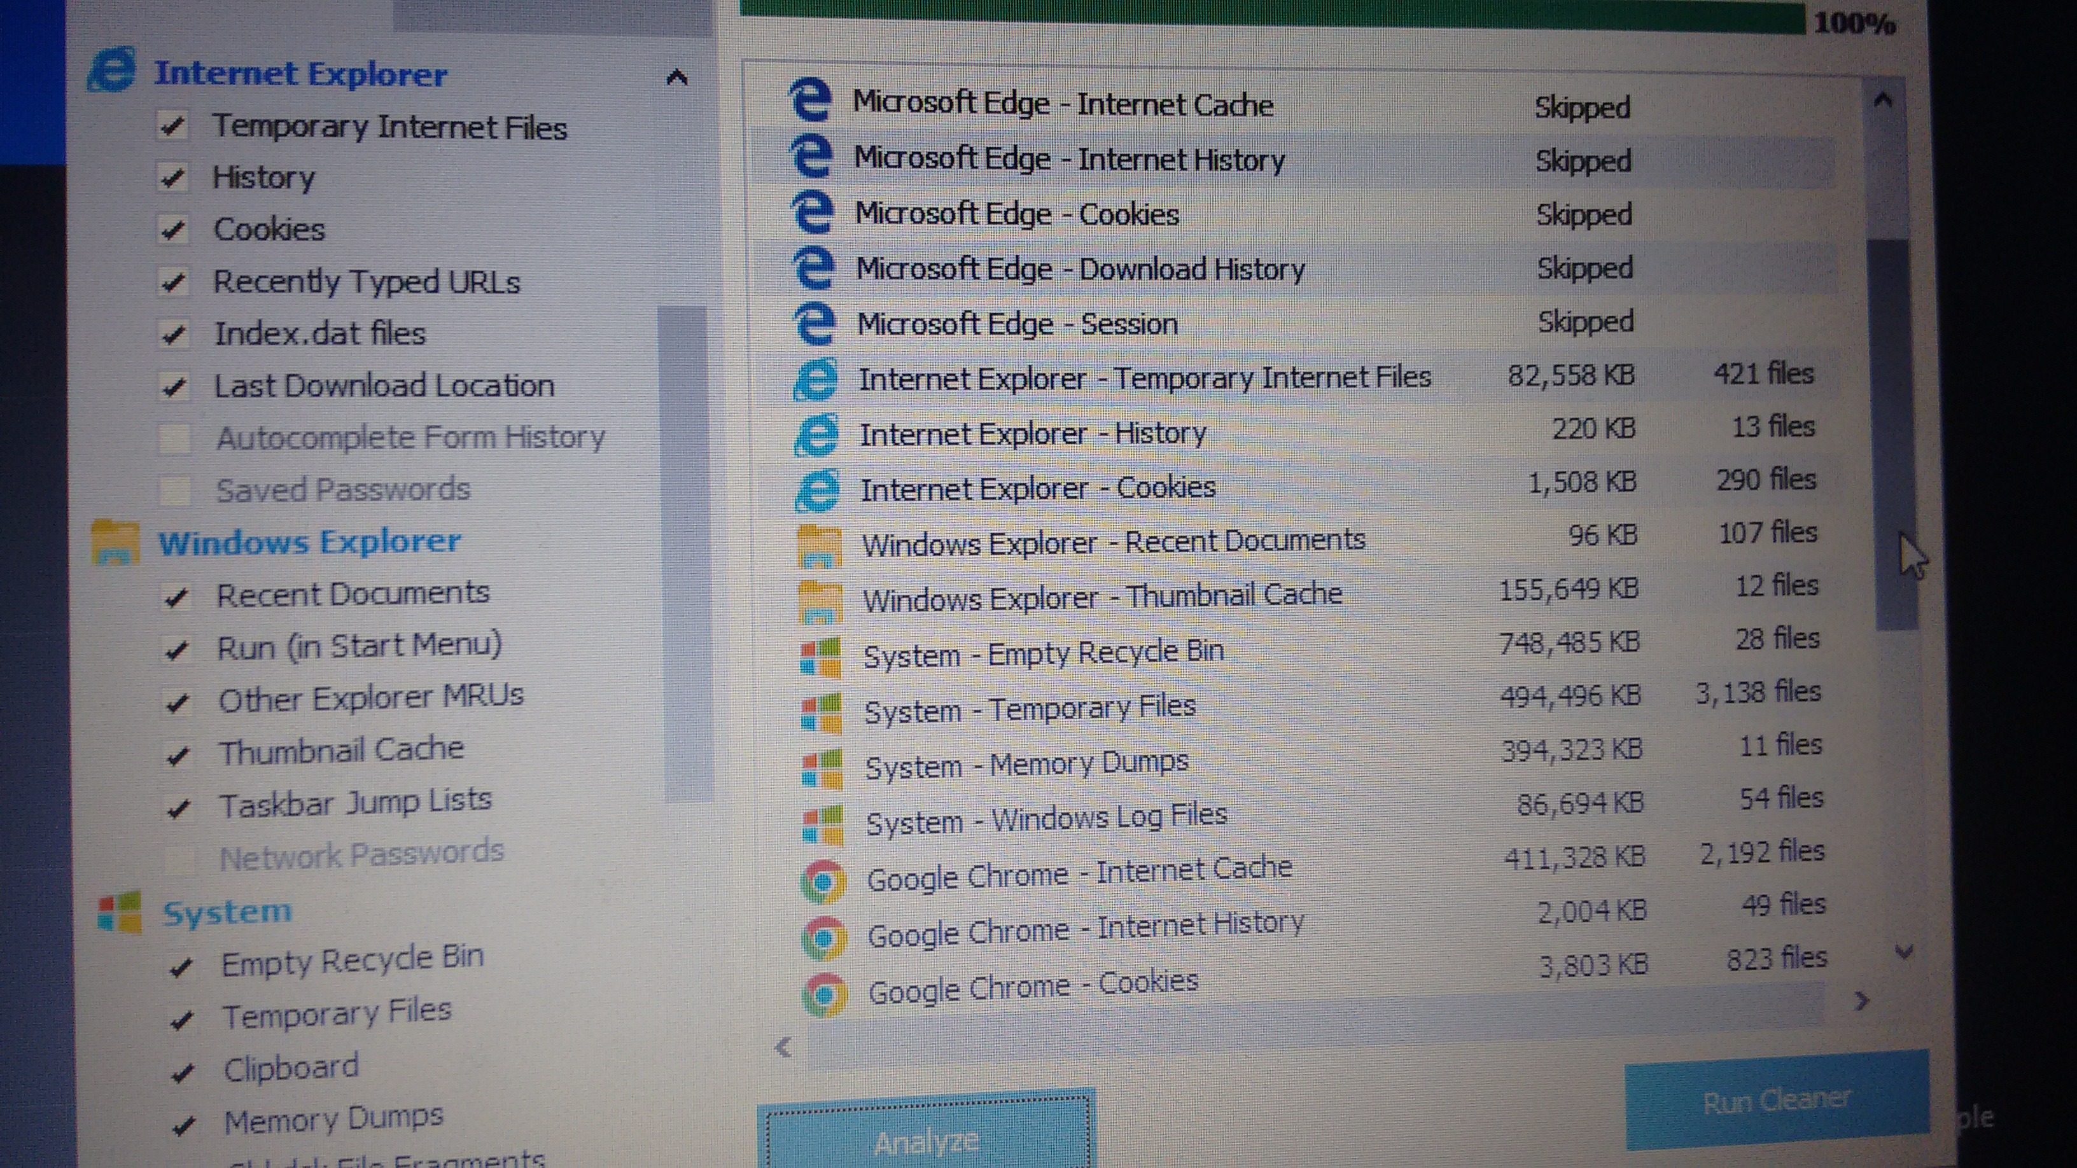Click folder icon beside Recent Documents result
The image size is (2077, 1168).
point(819,546)
